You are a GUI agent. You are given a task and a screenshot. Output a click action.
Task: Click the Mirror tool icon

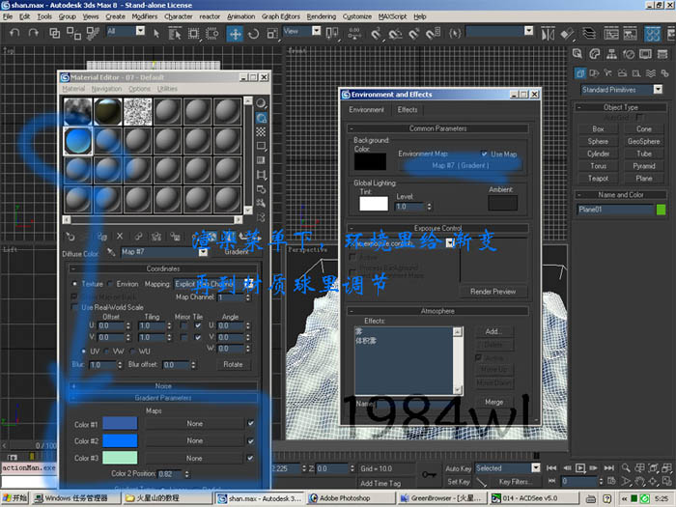[x=548, y=34]
